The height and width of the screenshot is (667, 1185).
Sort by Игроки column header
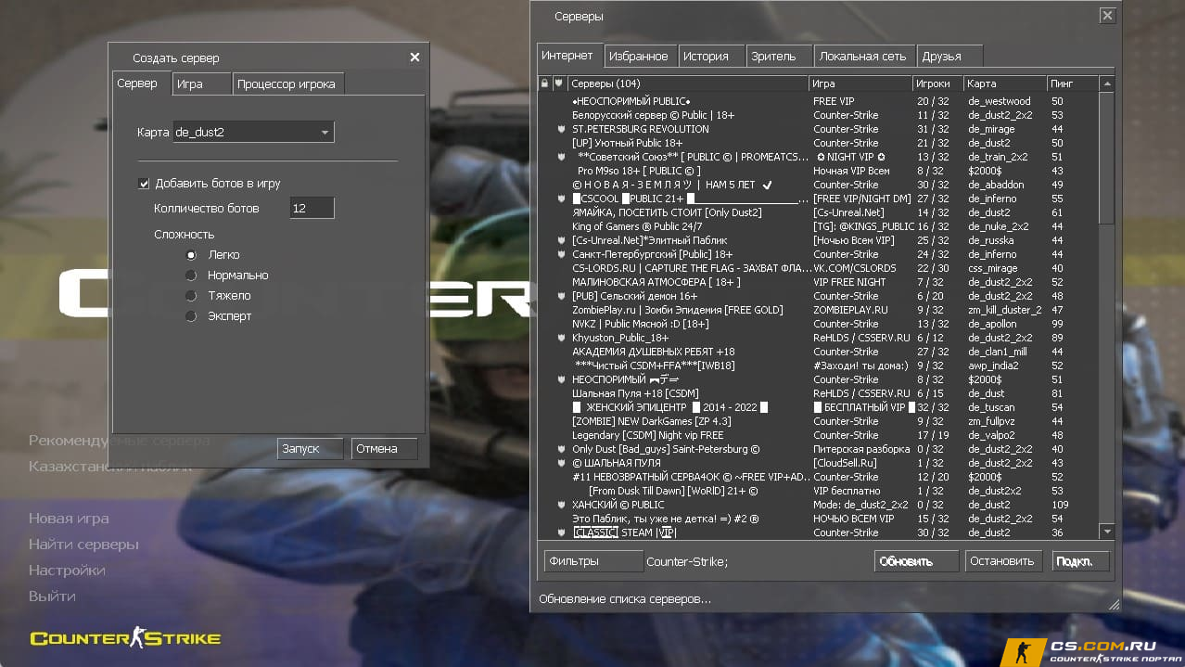(938, 83)
